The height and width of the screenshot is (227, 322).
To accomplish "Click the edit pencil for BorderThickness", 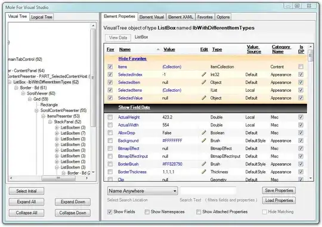I will coord(204,172).
